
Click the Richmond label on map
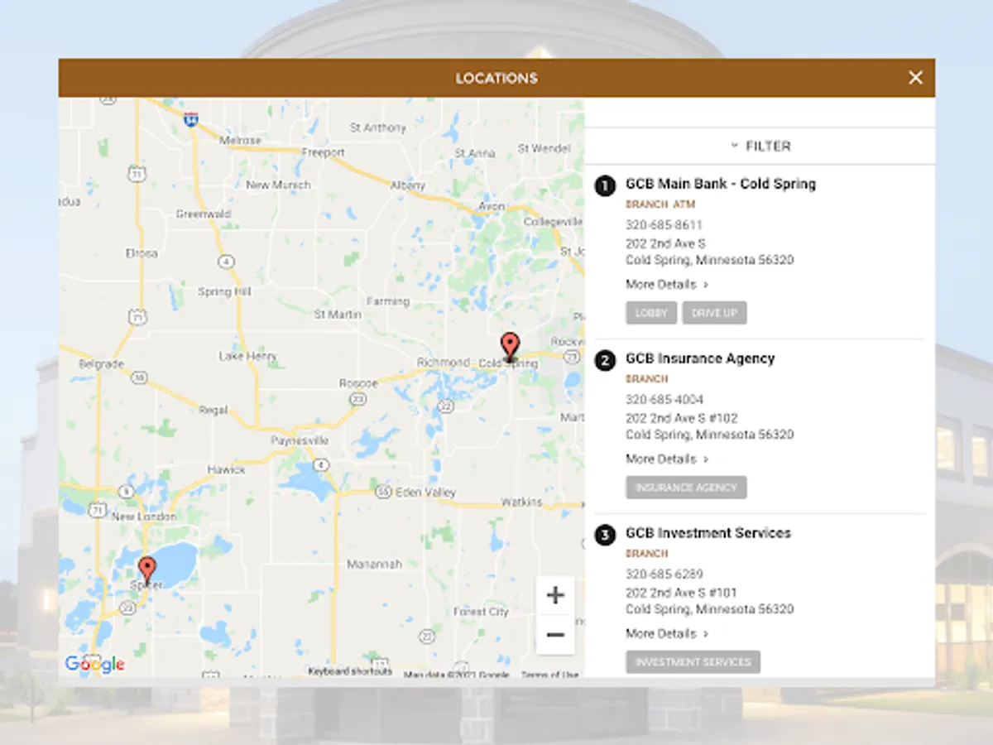pos(443,363)
